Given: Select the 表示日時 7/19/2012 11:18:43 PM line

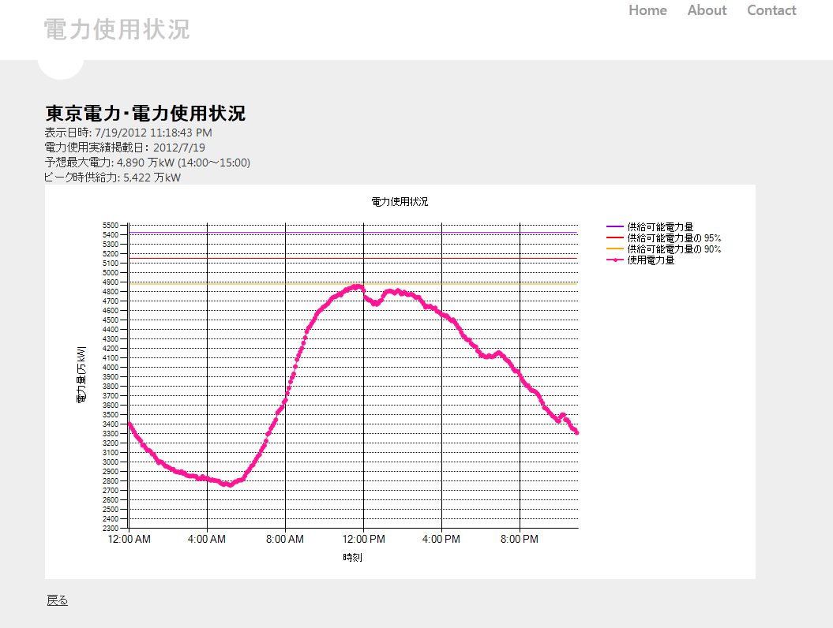Looking at the screenshot, I should [x=128, y=133].
